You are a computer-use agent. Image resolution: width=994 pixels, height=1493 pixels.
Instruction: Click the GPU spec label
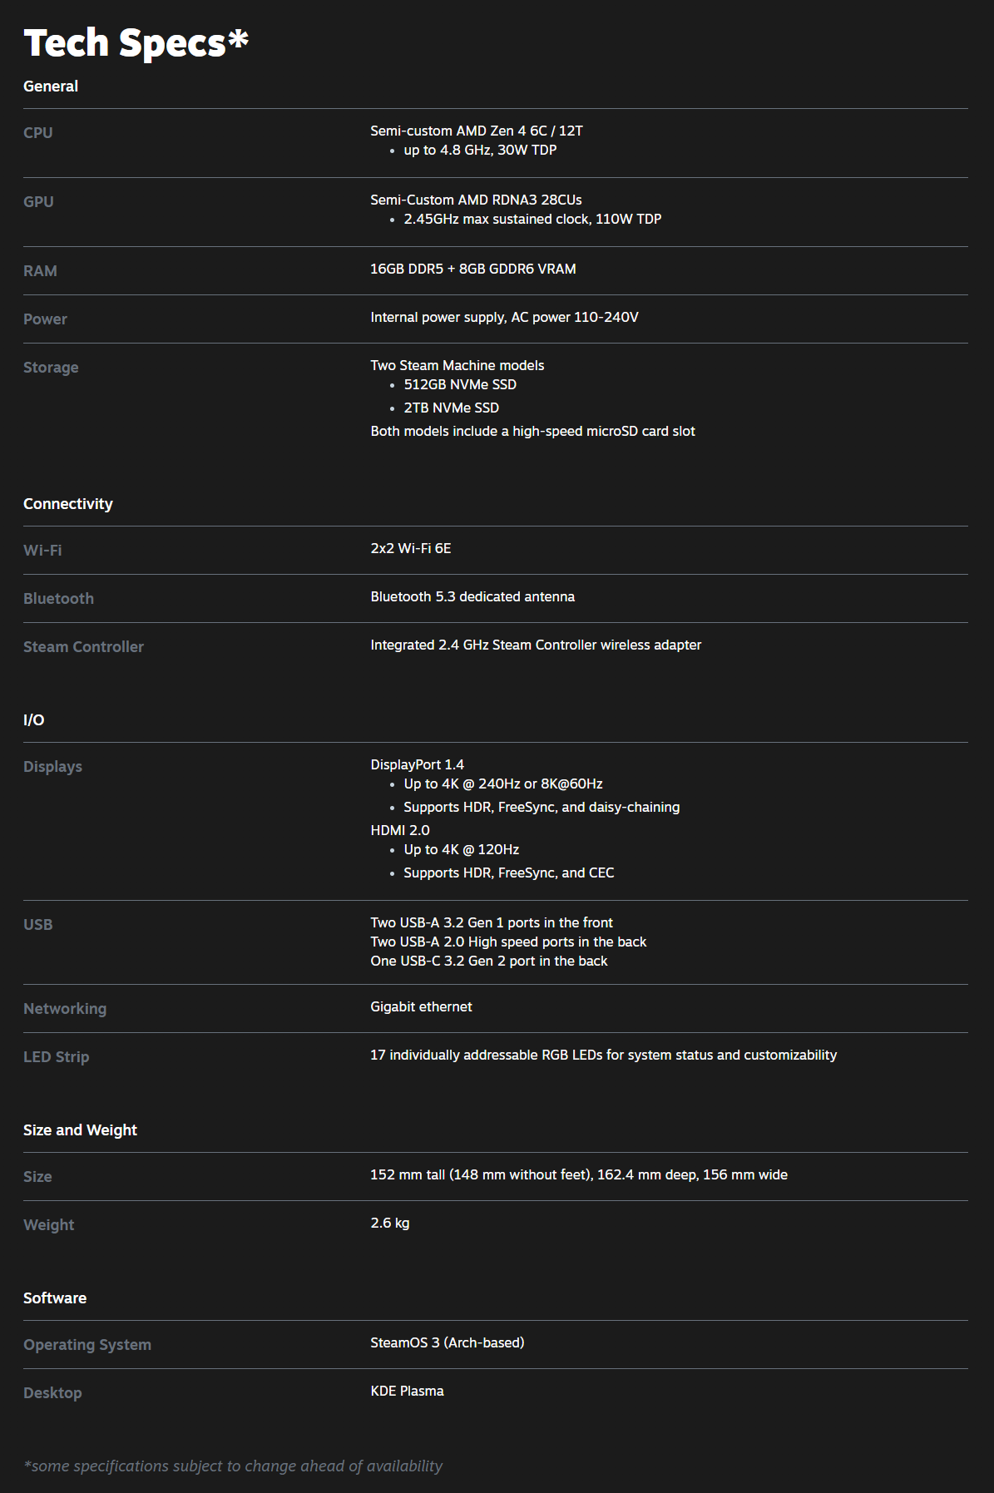tap(38, 202)
